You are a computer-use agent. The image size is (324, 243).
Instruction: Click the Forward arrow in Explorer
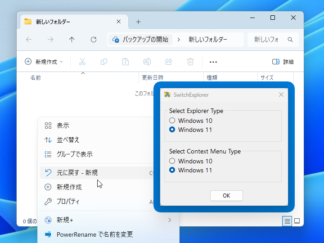(50, 40)
